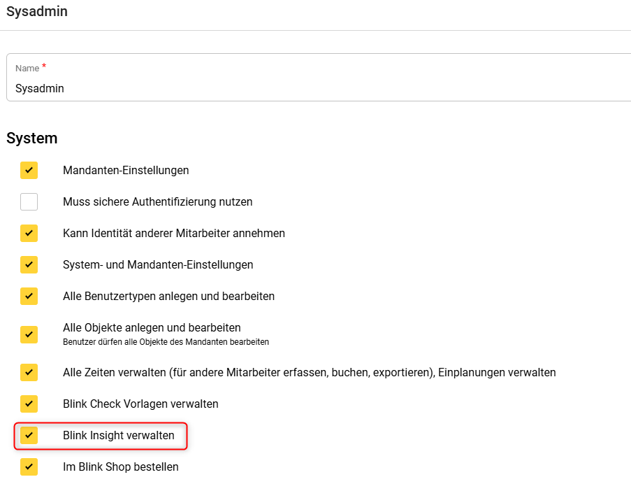
Task: Click the Sysadmin page title at top
Action: point(37,11)
